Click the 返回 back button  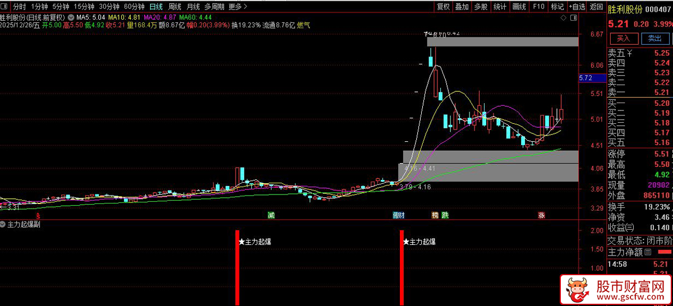(596, 7)
